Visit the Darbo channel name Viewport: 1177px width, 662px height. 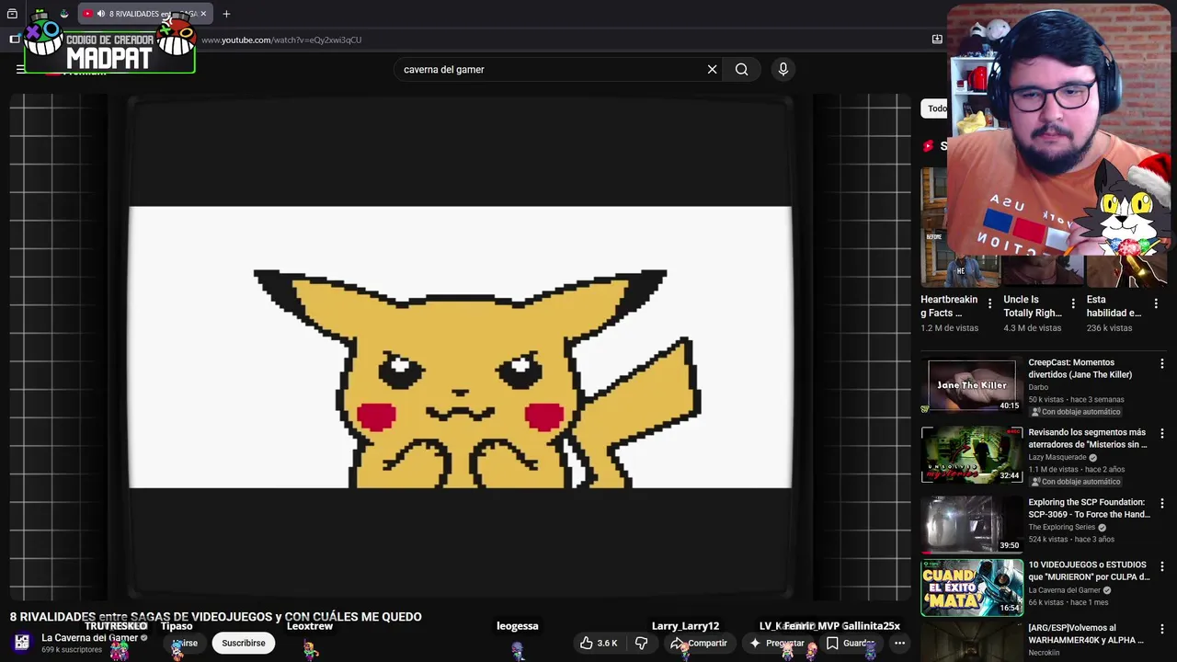(1038, 388)
